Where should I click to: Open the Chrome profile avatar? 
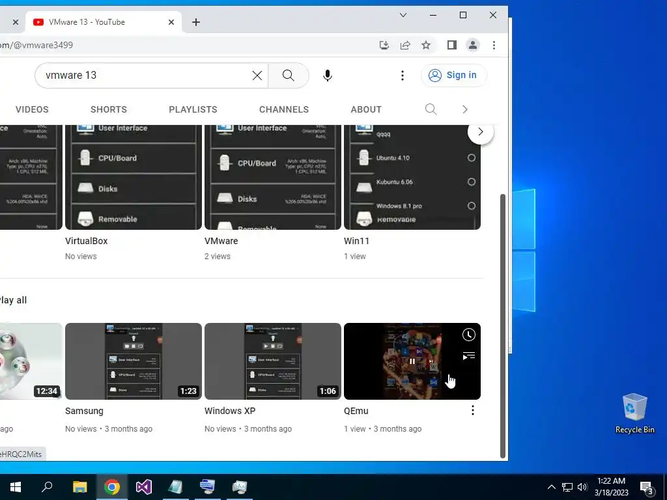[473, 45]
